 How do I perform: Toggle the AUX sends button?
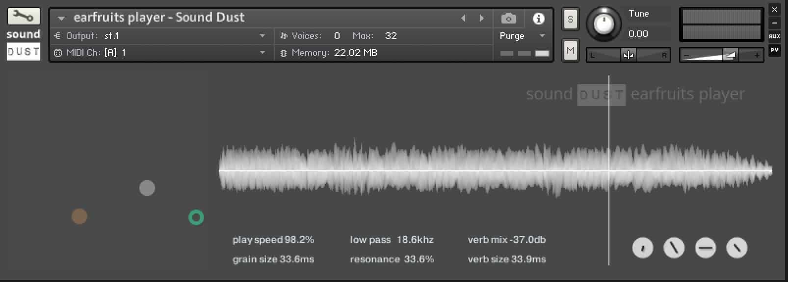point(775,36)
